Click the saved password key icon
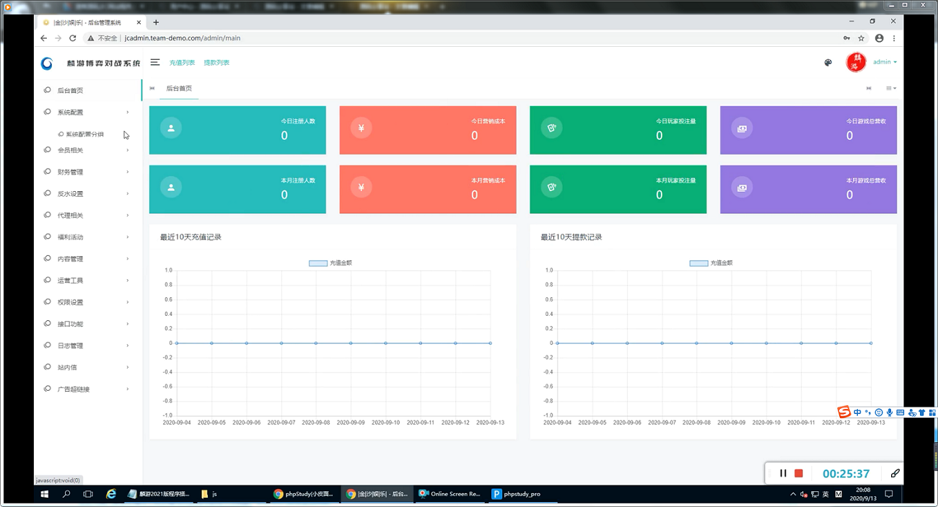 [x=846, y=38]
